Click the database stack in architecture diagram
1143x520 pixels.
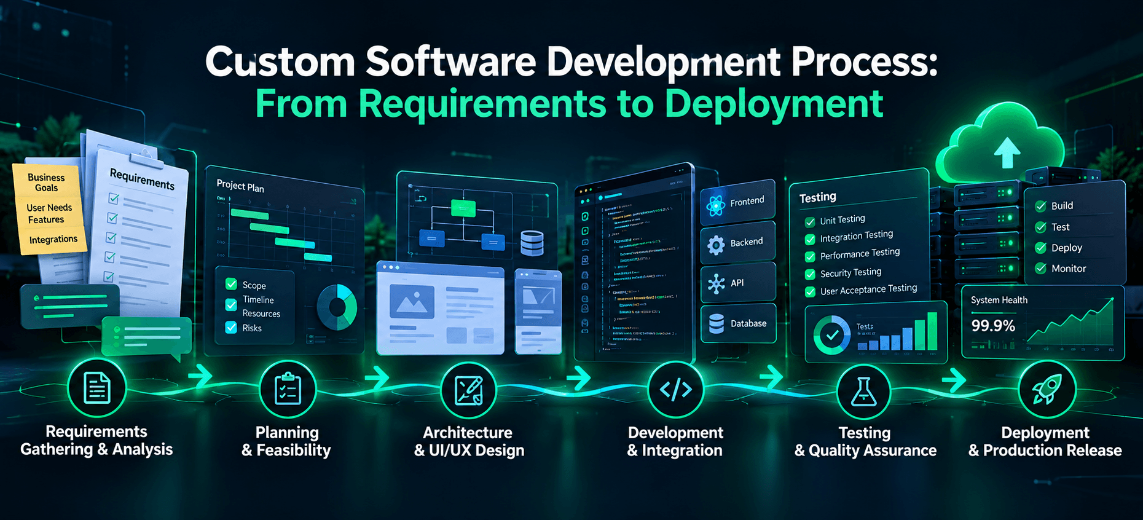click(x=532, y=243)
